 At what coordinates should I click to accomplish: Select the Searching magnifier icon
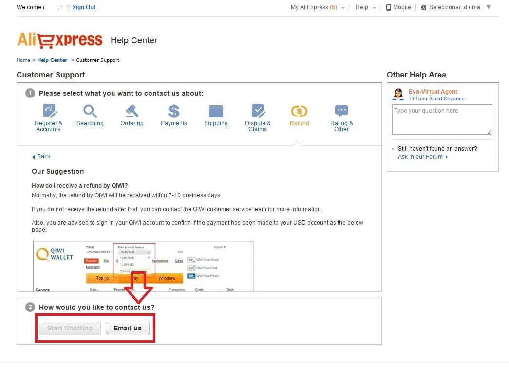coord(90,111)
